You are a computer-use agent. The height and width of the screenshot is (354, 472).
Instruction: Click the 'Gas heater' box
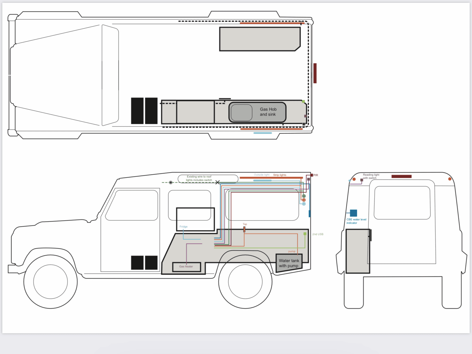click(x=186, y=267)
